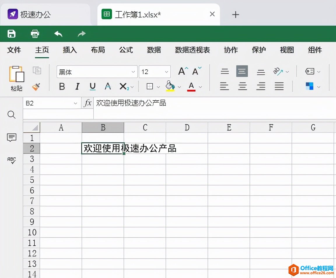The height and width of the screenshot is (278, 336).
Task: Click the Print icon next to Save
Action: [35, 34]
